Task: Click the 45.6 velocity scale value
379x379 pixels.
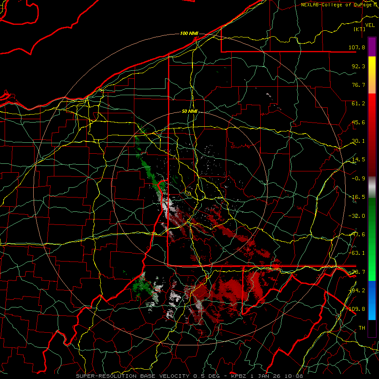Action: pos(358,122)
